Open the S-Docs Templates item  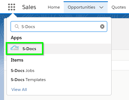[28, 80]
